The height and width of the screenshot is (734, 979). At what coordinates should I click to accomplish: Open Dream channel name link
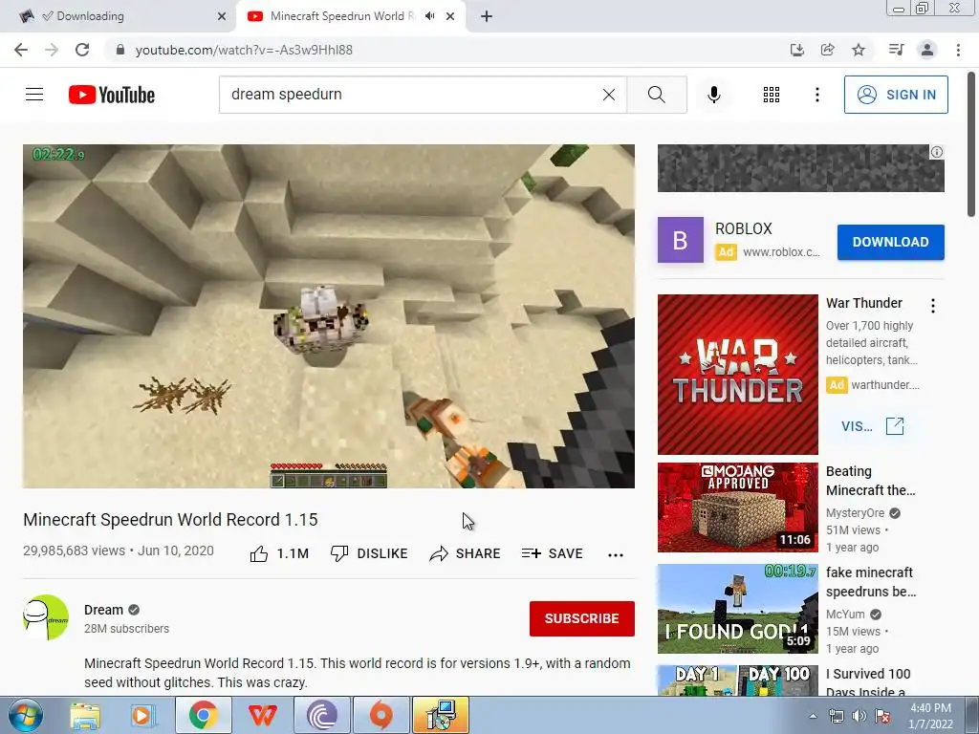click(103, 610)
